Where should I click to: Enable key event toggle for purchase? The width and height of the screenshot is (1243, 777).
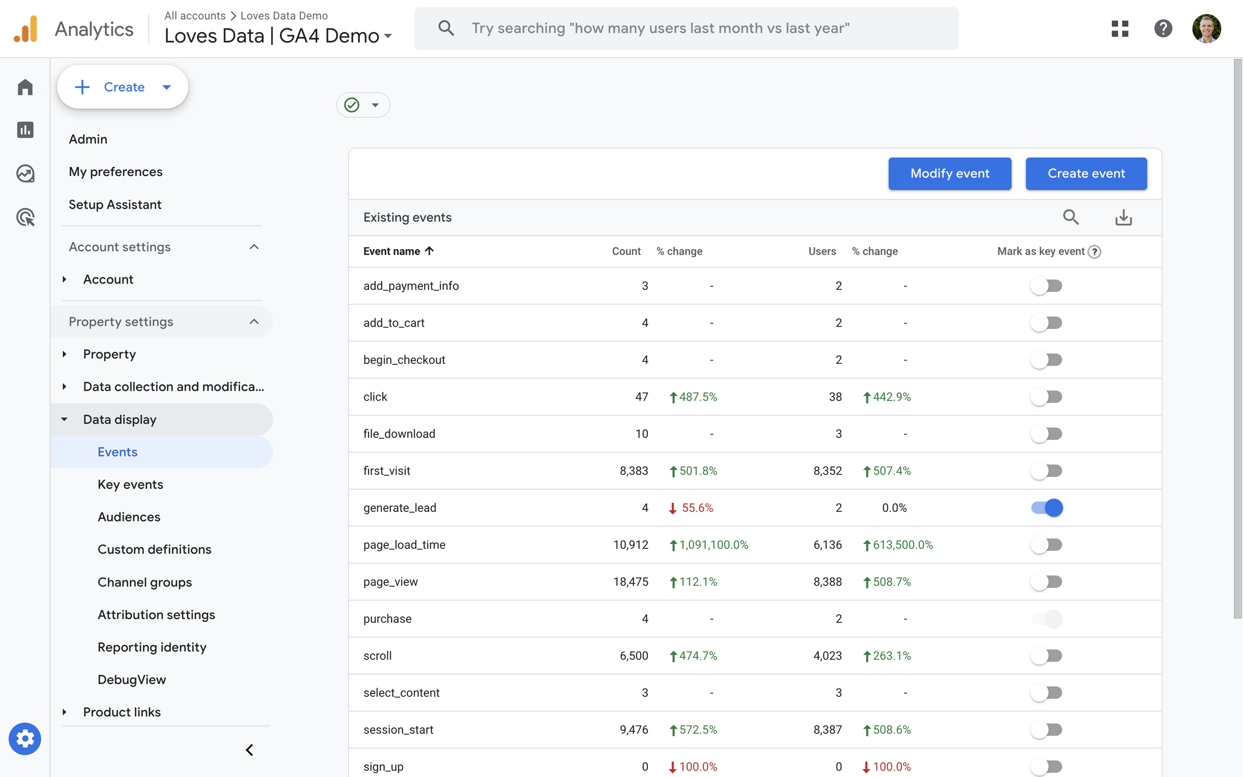(1047, 619)
